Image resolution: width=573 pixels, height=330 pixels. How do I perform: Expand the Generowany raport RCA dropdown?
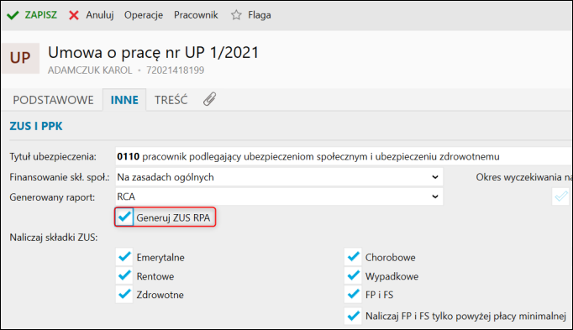point(279,196)
